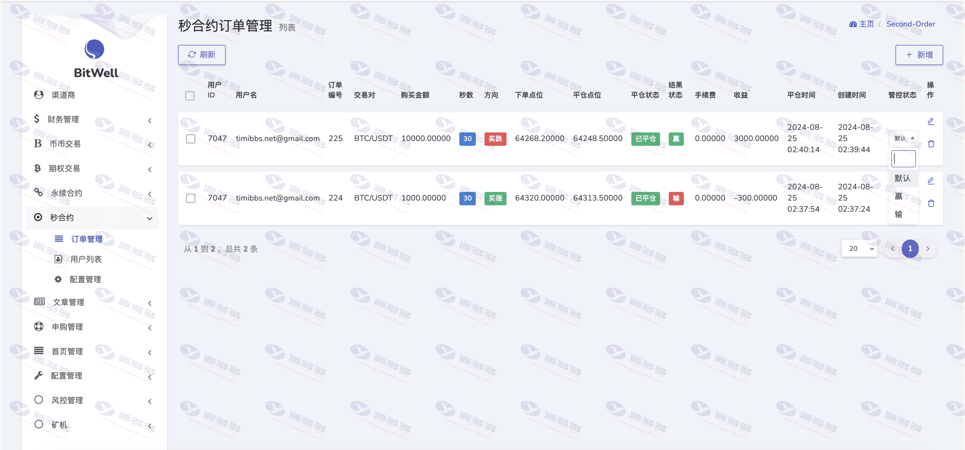The width and height of the screenshot is (965, 450).
Task: Click the 渠道商 user icon in sidebar
Action: click(39, 95)
